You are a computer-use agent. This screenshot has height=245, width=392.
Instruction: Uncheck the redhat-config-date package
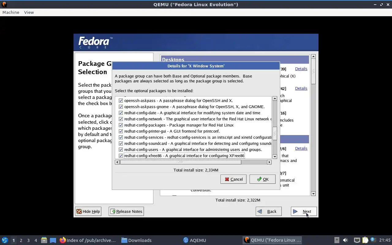point(121,113)
